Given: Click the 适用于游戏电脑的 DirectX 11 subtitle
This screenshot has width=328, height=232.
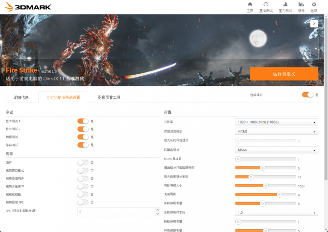Looking at the screenshot, I should pos(45,79).
